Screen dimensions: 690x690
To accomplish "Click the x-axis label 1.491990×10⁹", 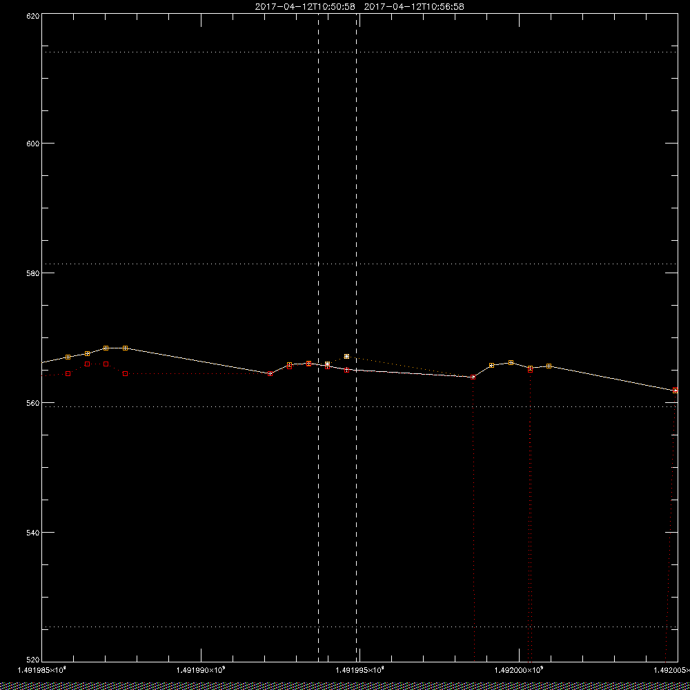I will click(x=201, y=670).
